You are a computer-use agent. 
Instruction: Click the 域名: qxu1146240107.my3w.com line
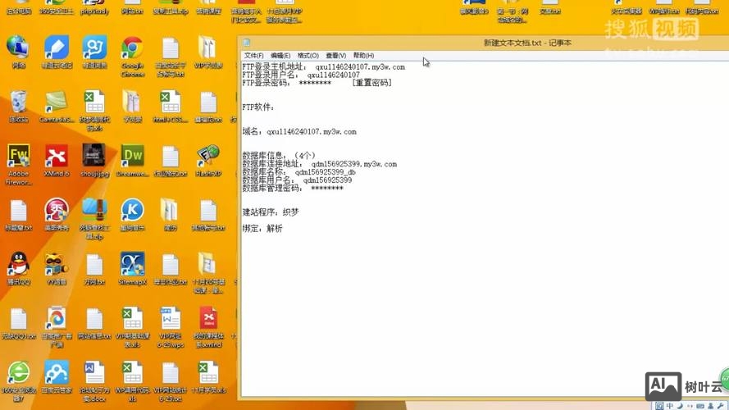299,131
